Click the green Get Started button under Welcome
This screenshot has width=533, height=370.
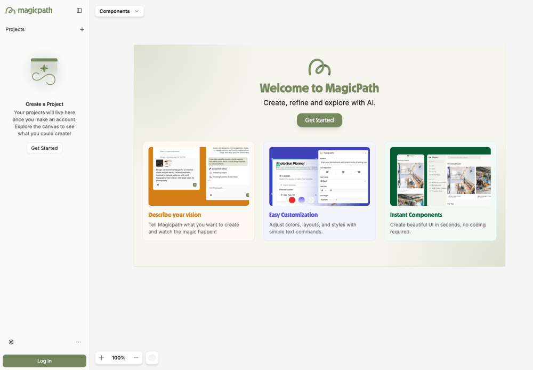319,120
